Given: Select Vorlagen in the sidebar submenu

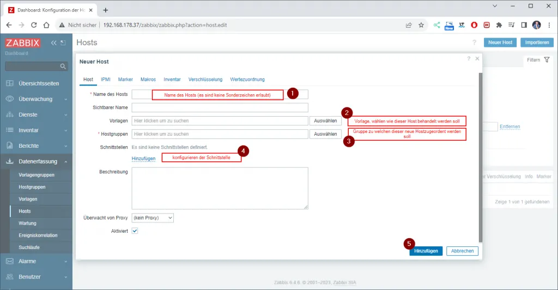Looking at the screenshot, I should (28, 199).
